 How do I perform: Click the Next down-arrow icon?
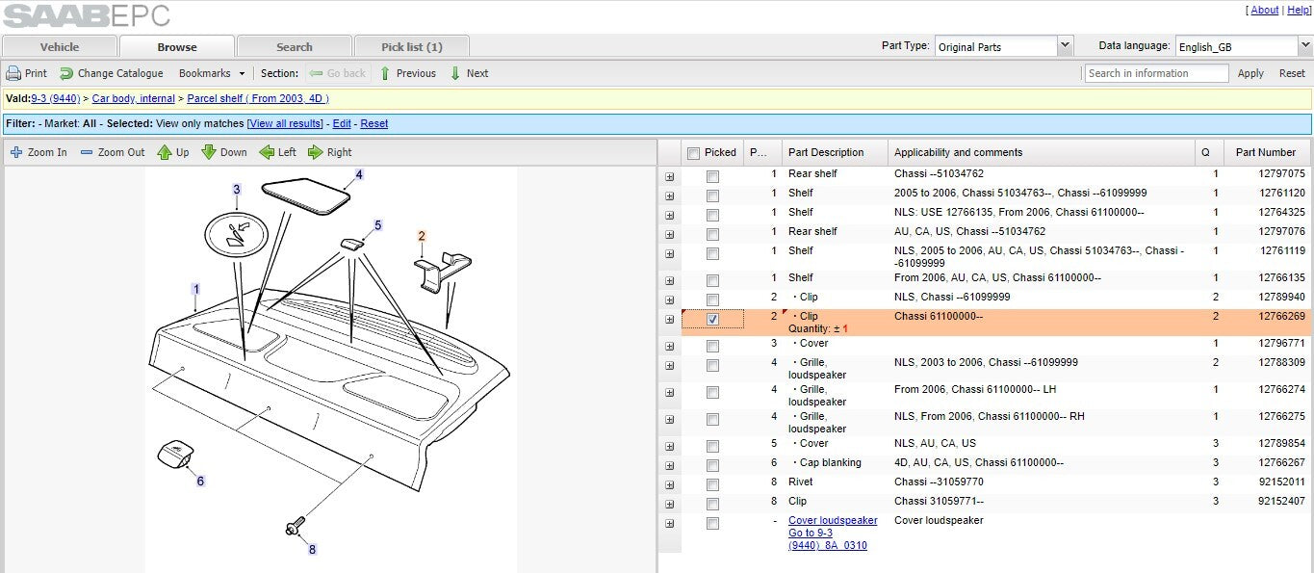tap(455, 73)
